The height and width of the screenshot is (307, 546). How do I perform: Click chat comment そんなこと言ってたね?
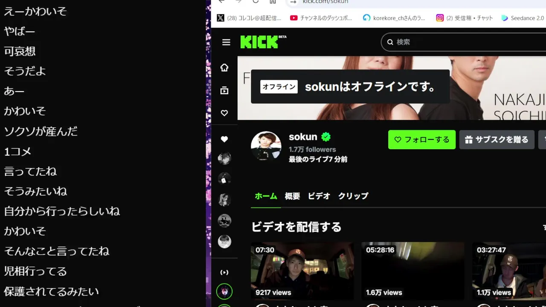tap(57, 251)
